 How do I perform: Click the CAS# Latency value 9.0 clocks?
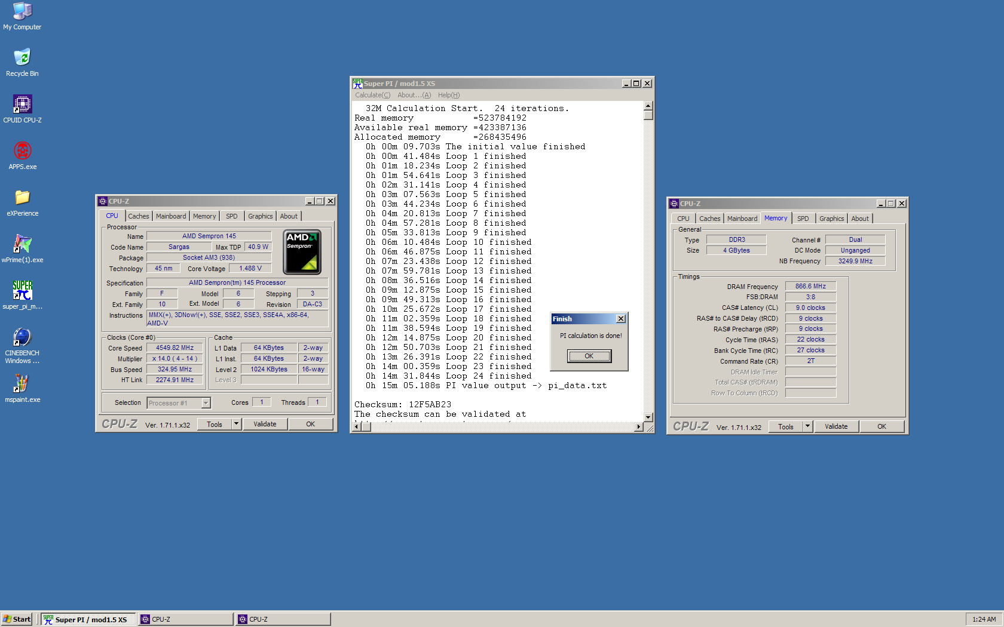point(810,308)
